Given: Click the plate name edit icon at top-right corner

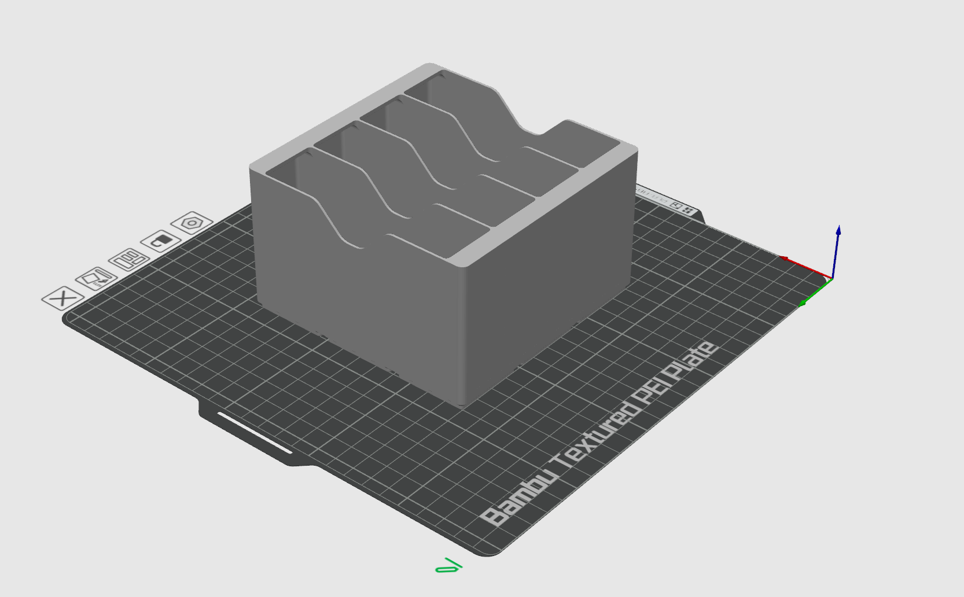Looking at the screenshot, I should tap(675, 204).
